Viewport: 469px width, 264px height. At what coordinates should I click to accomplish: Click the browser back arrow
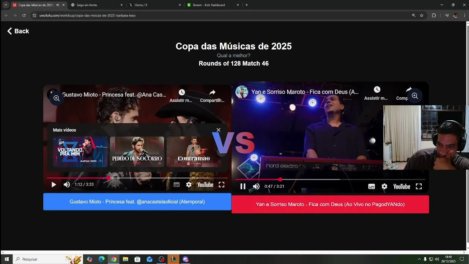[x=6, y=15]
